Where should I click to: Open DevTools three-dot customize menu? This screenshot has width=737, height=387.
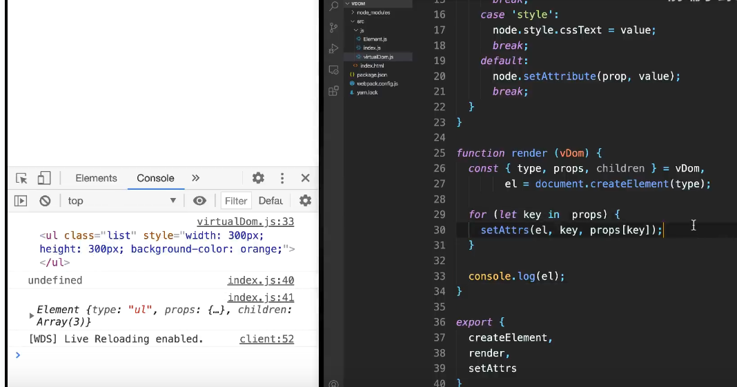point(282,178)
